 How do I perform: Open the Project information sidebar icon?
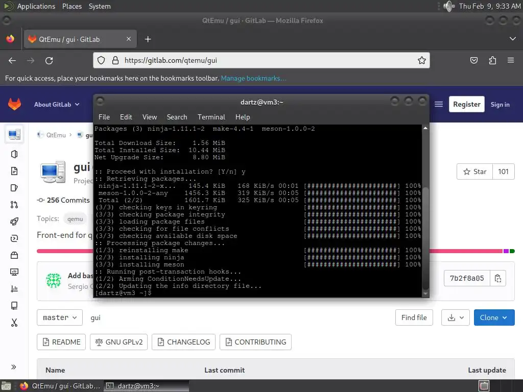coord(14,154)
